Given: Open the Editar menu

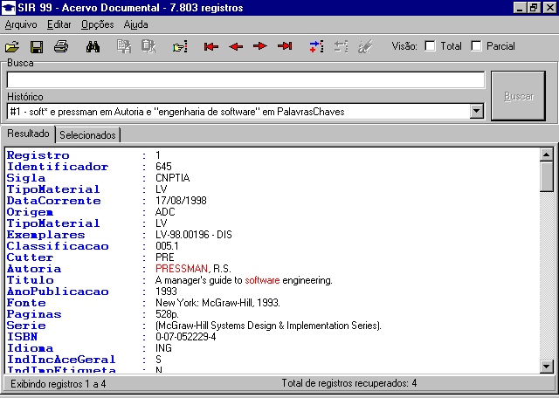Looking at the screenshot, I should (x=59, y=24).
